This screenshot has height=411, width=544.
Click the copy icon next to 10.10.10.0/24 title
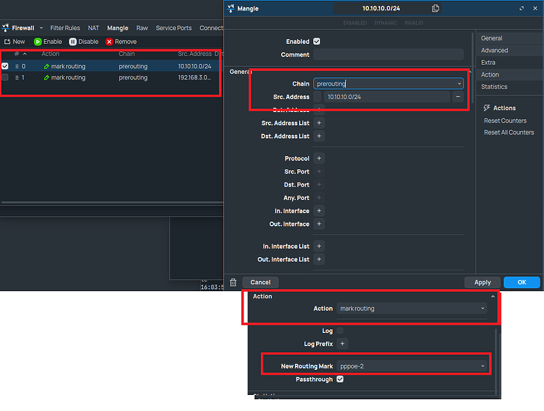(x=435, y=8)
